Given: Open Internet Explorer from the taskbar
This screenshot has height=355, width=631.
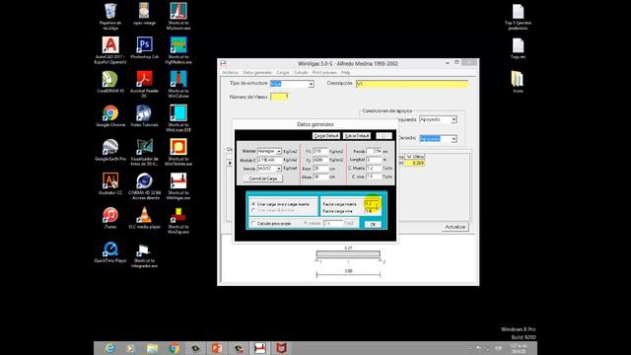Looking at the screenshot, I should (x=109, y=348).
